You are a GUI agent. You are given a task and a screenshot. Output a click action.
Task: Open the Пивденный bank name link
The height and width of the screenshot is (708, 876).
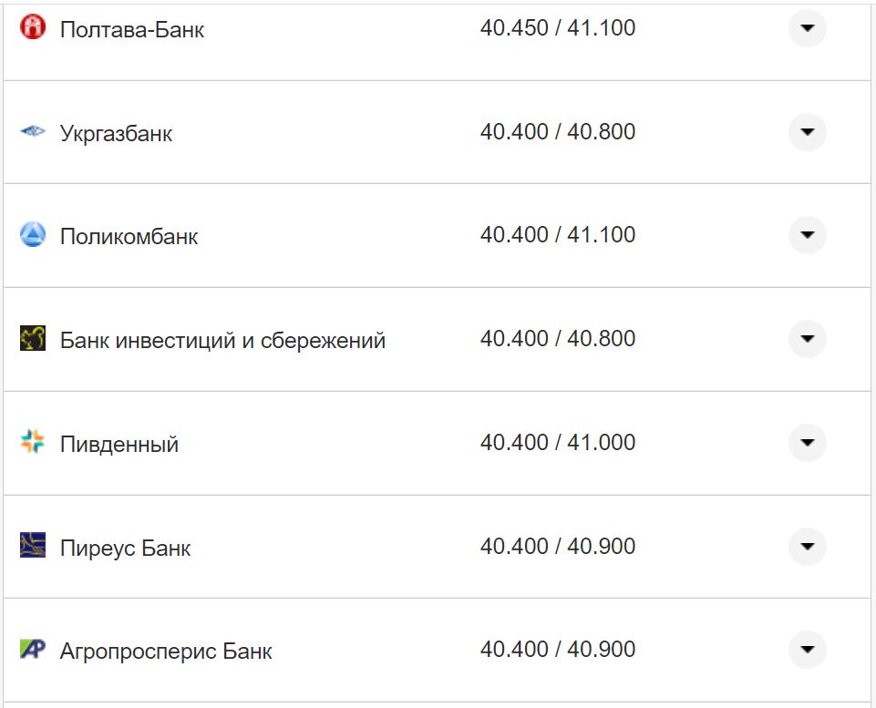click(x=118, y=442)
